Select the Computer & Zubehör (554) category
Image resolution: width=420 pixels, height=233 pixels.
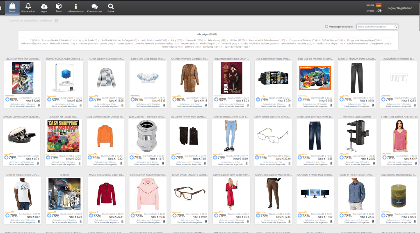(x=303, y=40)
